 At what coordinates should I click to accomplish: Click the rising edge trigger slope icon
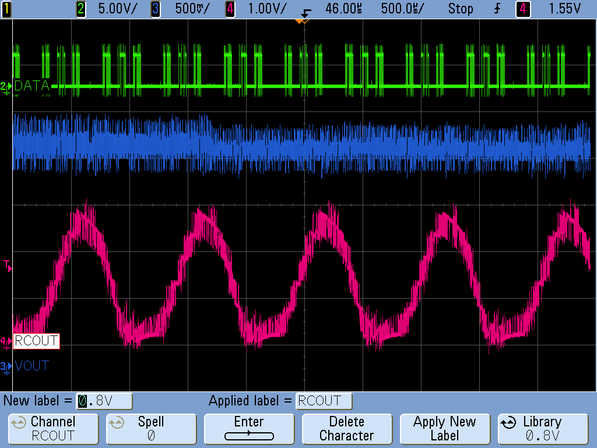(497, 9)
